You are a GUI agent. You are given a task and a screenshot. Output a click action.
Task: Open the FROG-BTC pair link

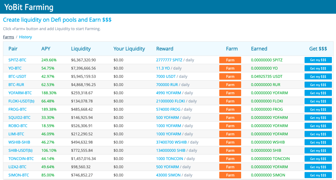[x=17, y=109]
